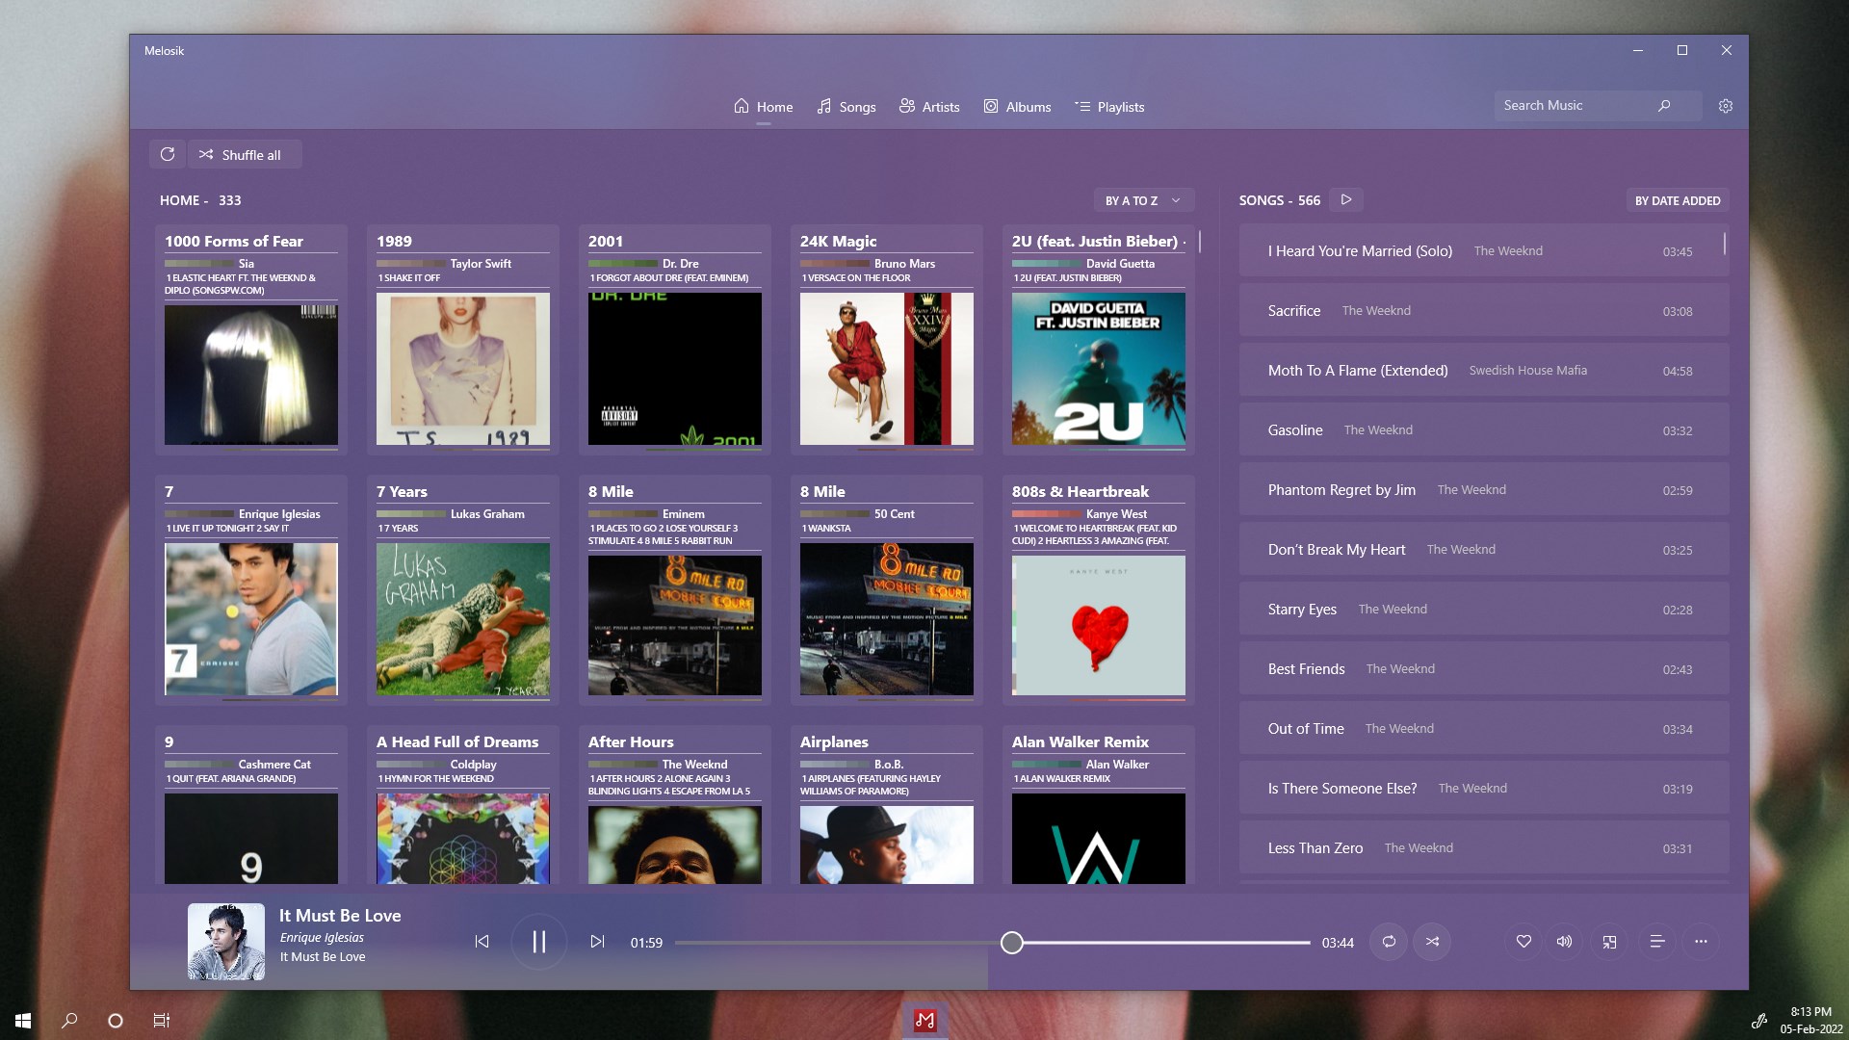Skip to next track
The image size is (1849, 1040).
pyautogui.click(x=597, y=942)
